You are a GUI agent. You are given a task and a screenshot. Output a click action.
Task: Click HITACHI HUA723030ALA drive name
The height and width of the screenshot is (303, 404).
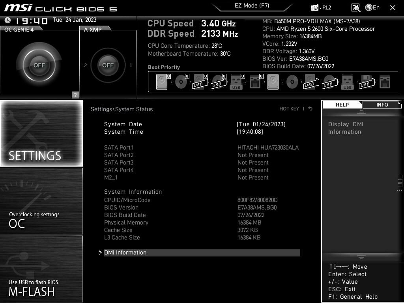(268, 148)
